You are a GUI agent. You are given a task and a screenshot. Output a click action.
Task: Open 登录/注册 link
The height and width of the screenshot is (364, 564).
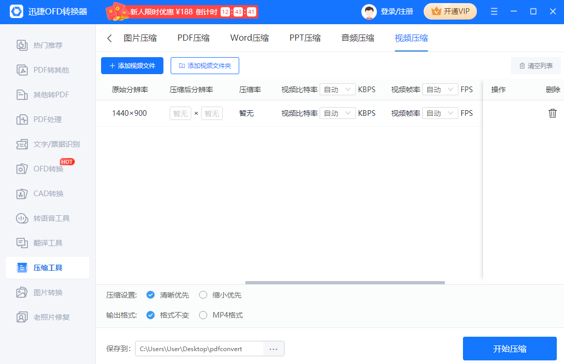click(397, 11)
